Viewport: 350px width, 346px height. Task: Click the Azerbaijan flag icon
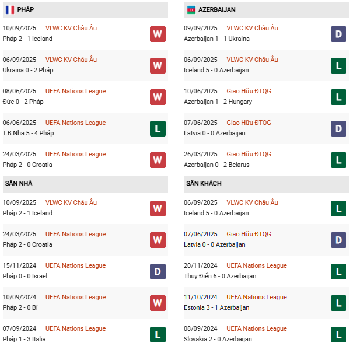pos(191,10)
